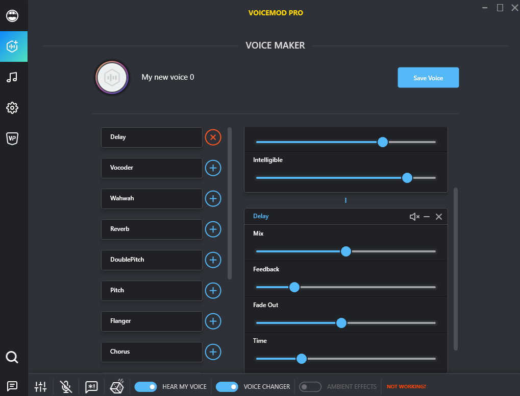Click the random voice dice icon
The width and height of the screenshot is (520, 396).
pos(117,386)
